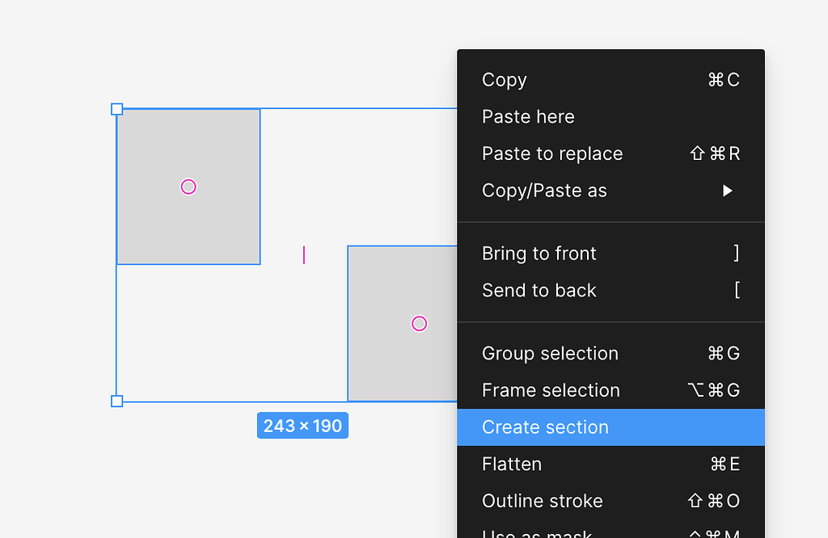Click Copy in the context menu
The width and height of the screenshot is (828, 538).
[505, 80]
